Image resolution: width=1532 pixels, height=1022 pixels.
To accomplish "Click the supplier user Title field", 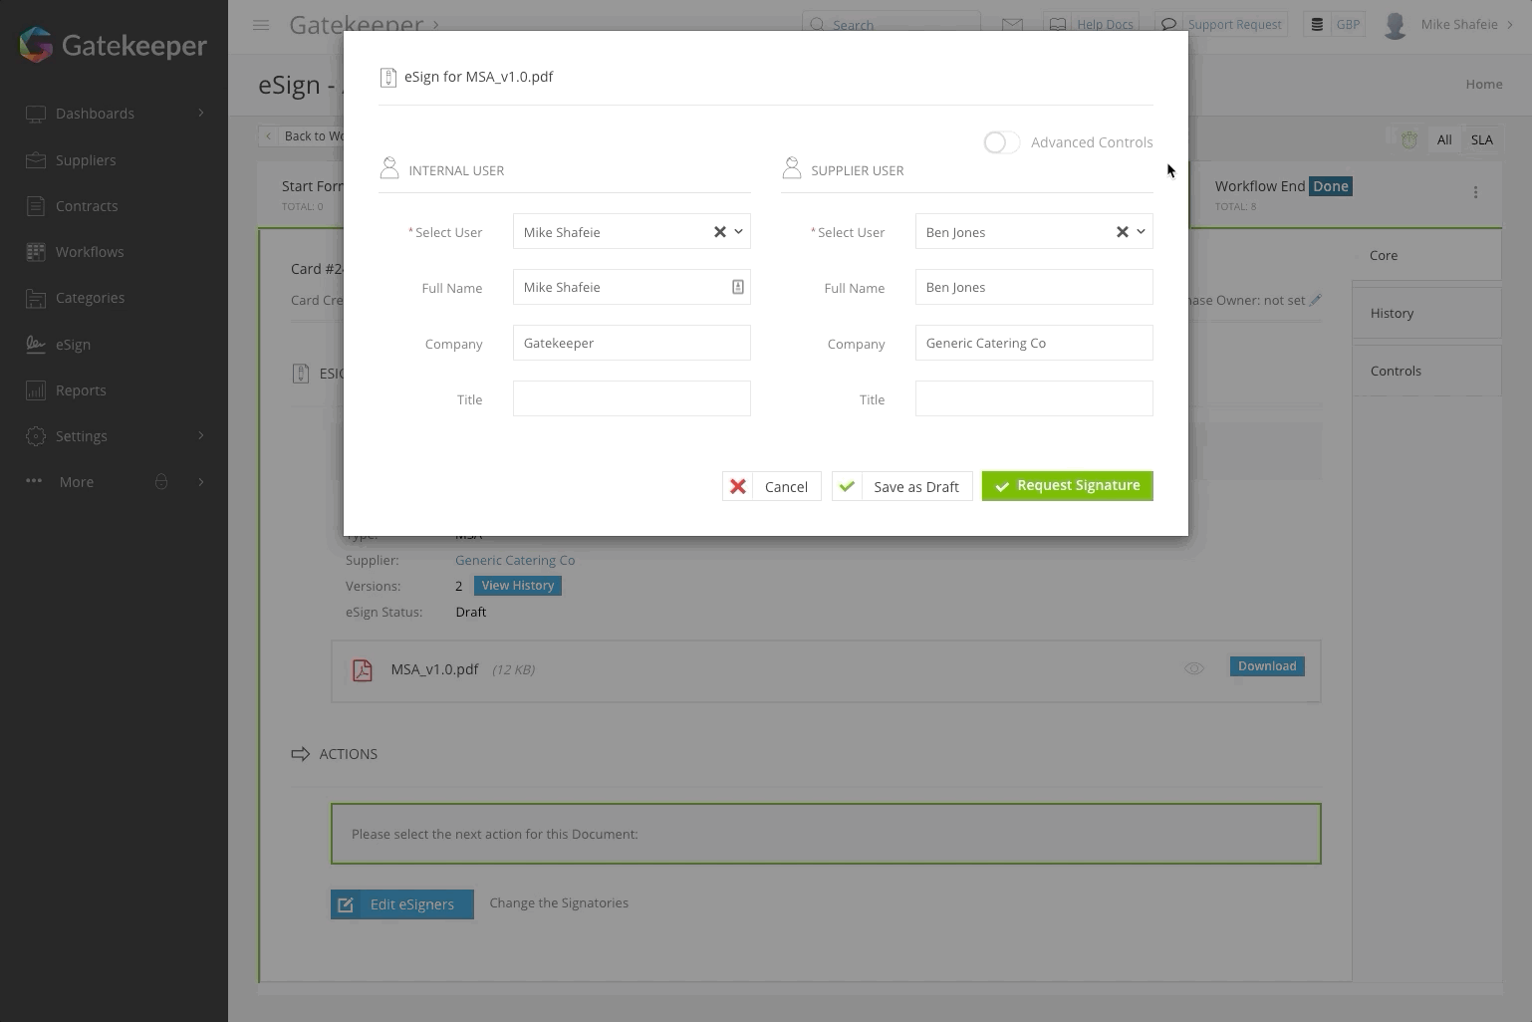I will 1034,398.
